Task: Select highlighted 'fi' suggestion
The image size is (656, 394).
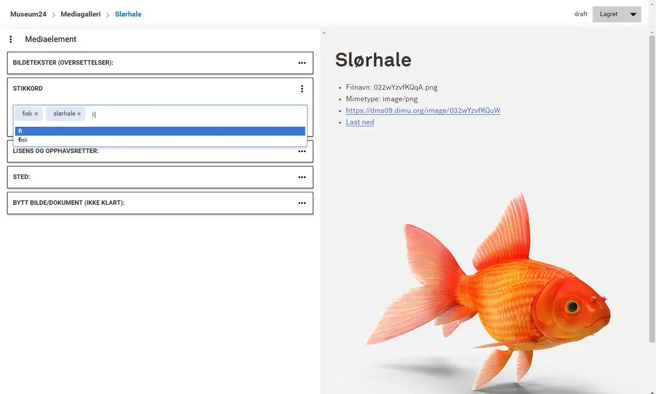Action: pyautogui.click(x=160, y=131)
